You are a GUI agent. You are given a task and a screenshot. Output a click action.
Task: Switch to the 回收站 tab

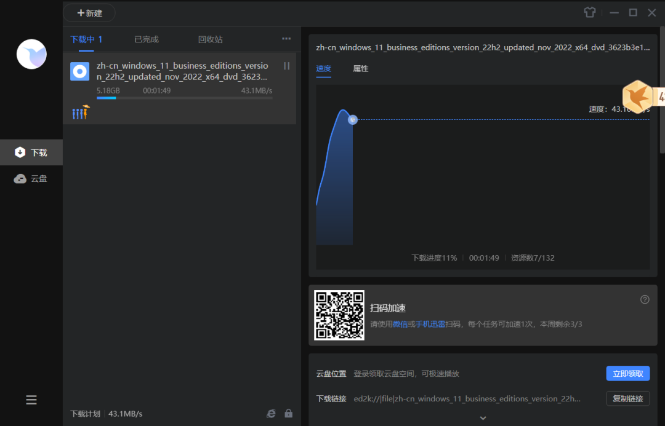(x=210, y=39)
